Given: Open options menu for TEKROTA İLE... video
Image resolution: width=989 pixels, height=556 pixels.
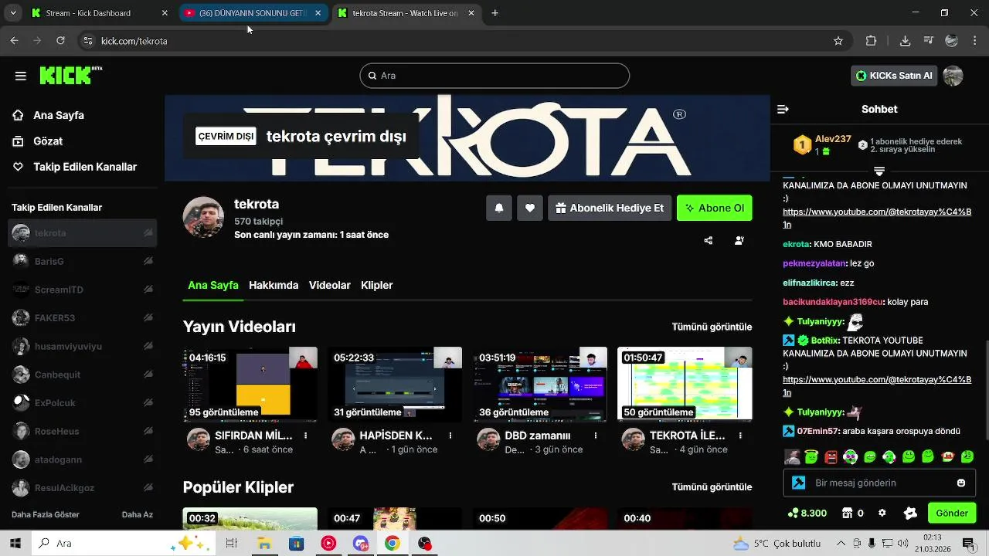Looking at the screenshot, I should [740, 436].
